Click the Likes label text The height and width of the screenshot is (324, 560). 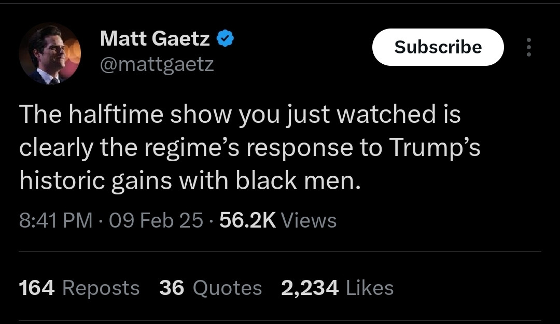pos(370,288)
